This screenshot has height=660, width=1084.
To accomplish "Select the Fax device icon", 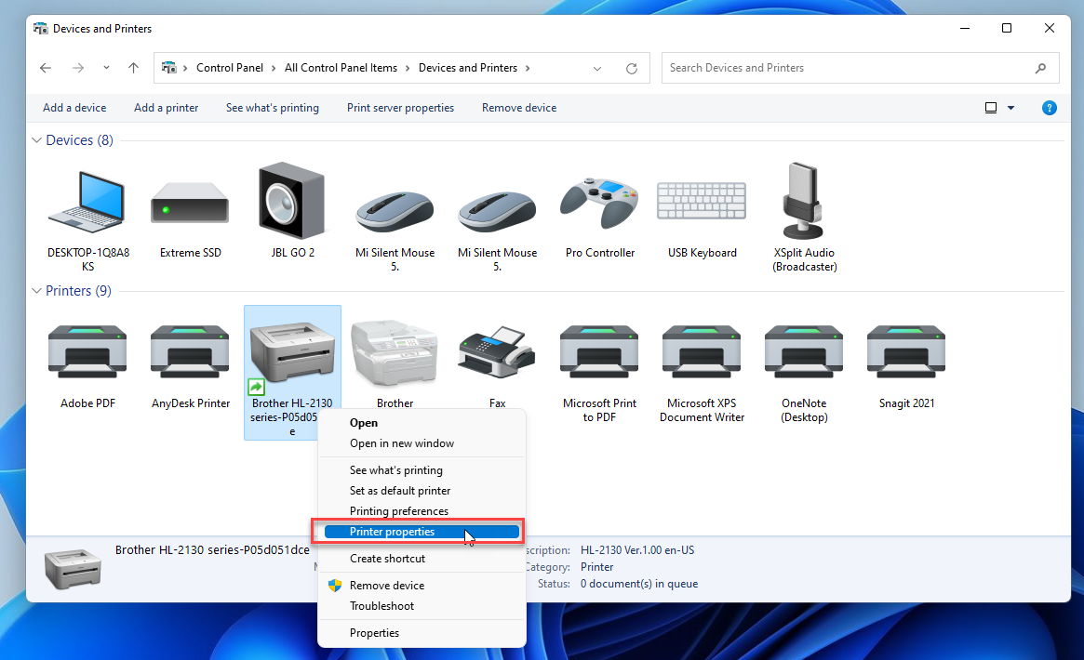I will [497, 352].
